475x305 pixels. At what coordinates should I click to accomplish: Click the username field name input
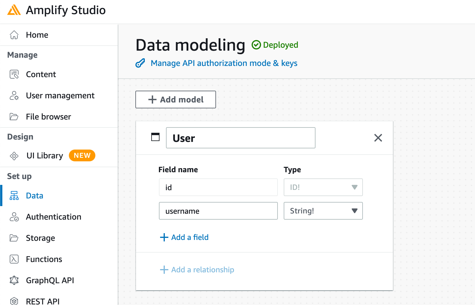click(x=218, y=211)
